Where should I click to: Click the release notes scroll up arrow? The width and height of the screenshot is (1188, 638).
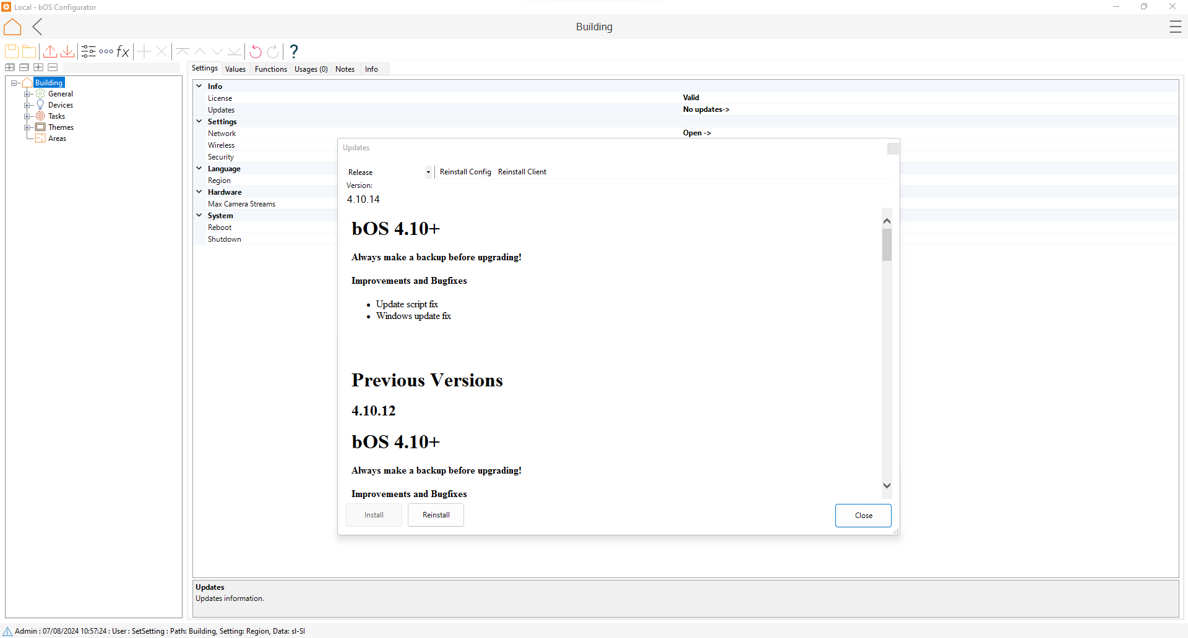click(887, 221)
